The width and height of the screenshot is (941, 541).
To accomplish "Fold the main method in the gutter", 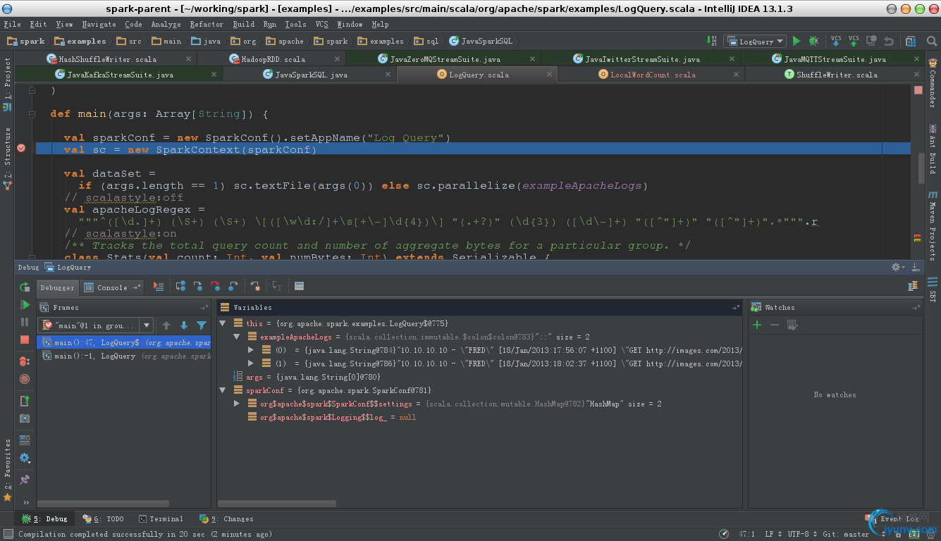I will [32, 113].
